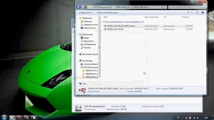Click the Музыка note icon

point(82,48)
